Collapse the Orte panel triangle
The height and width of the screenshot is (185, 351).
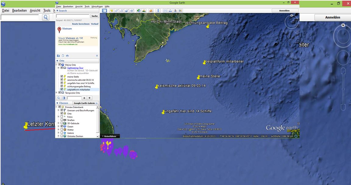pyautogui.click(x=57, y=61)
